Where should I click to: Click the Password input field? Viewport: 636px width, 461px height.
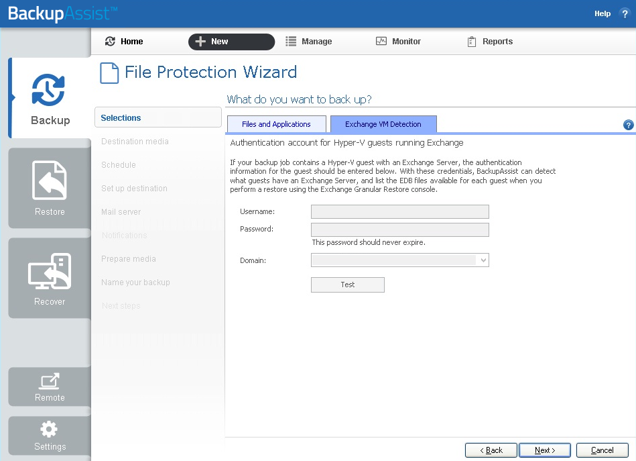(x=399, y=229)
